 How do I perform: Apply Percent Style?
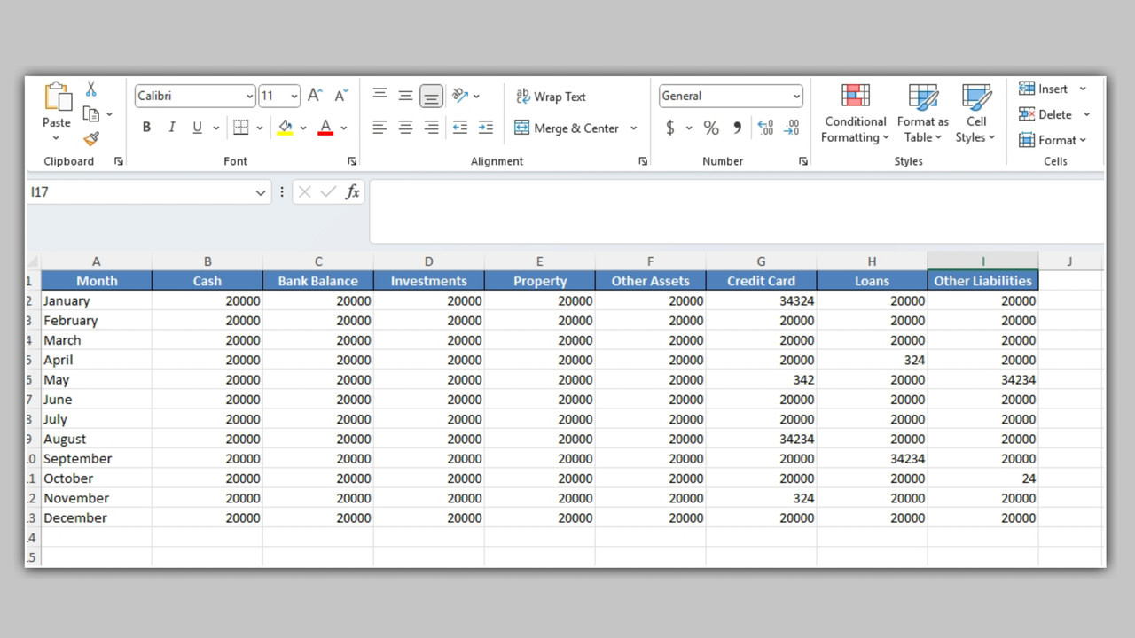711,128
